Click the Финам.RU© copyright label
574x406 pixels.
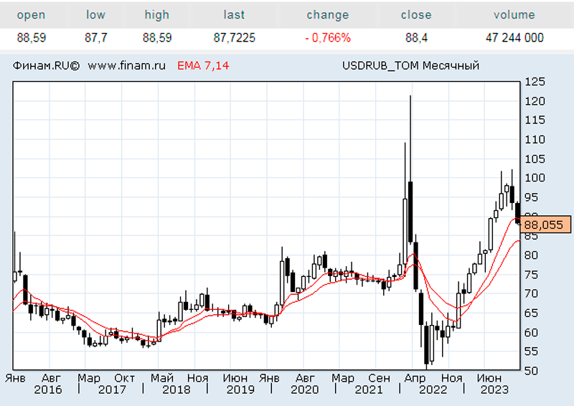click(46, 66)
